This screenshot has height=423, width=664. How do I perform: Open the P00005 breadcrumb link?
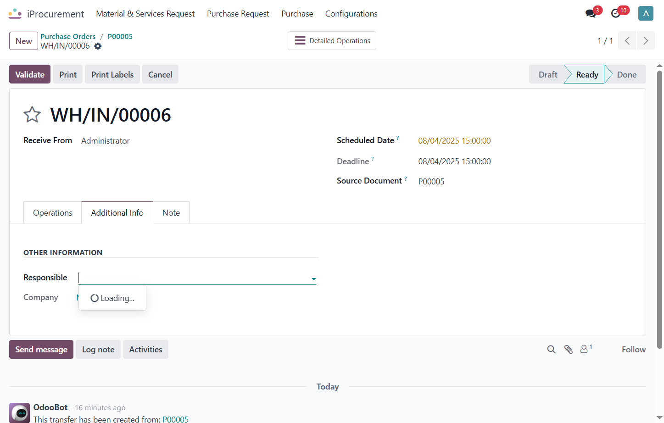(120, 36)
